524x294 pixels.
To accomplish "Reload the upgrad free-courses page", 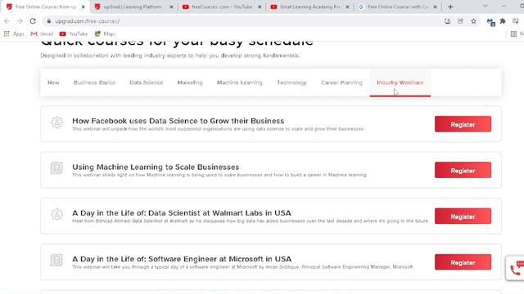I will point(33,21).
